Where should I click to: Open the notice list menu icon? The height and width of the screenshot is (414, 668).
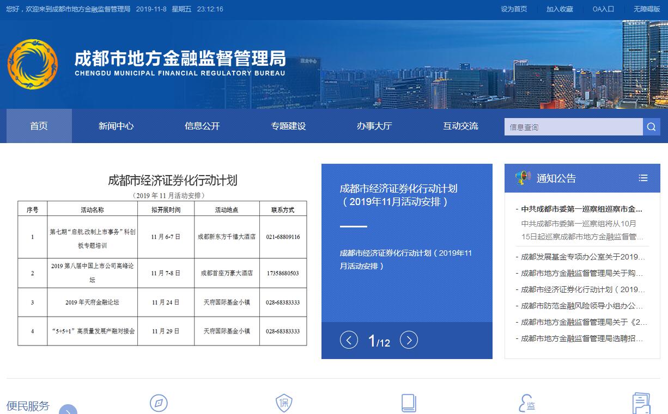[x=643, y=178]
